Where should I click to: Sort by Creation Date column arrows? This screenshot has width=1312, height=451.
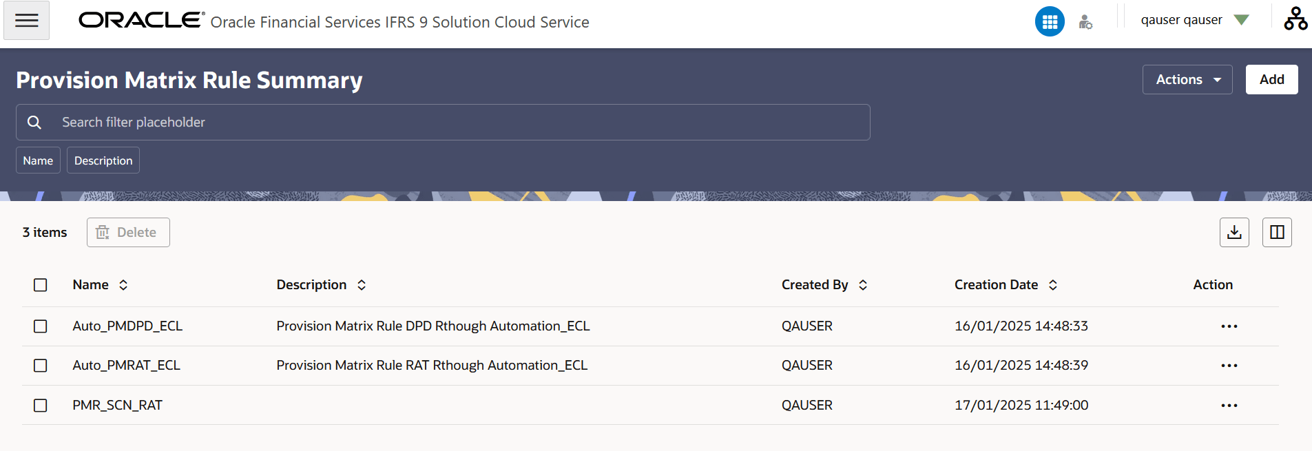click(x=1053, y=285)
